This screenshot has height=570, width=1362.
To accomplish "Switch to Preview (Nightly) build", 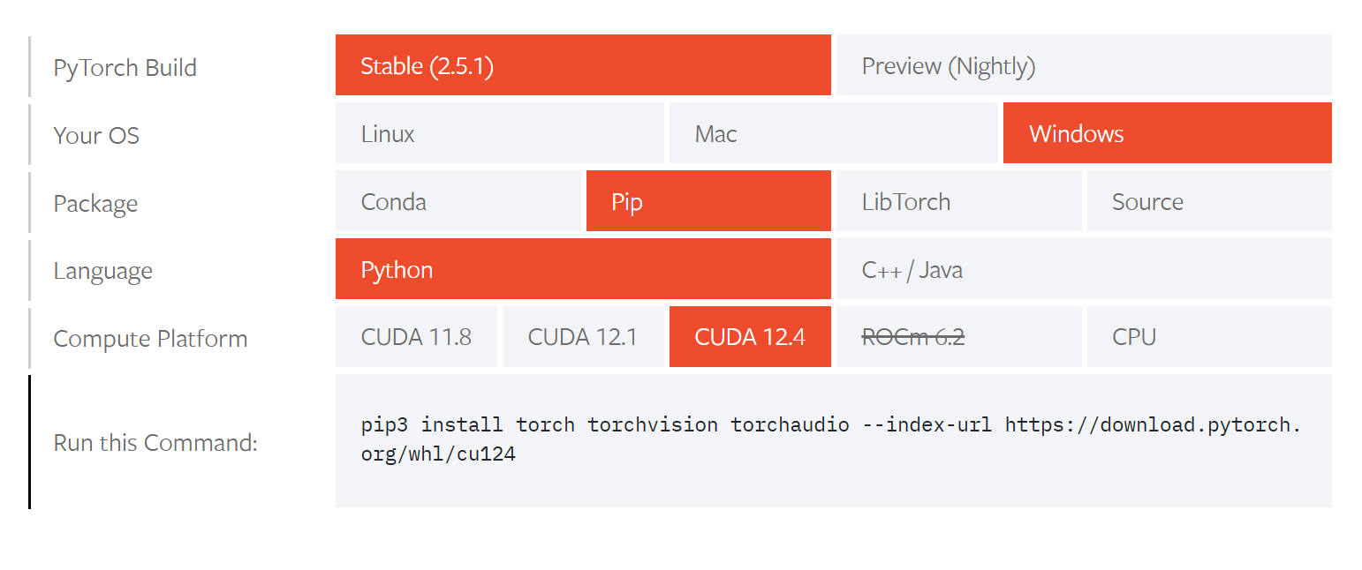I will (x=1084, y=65).
